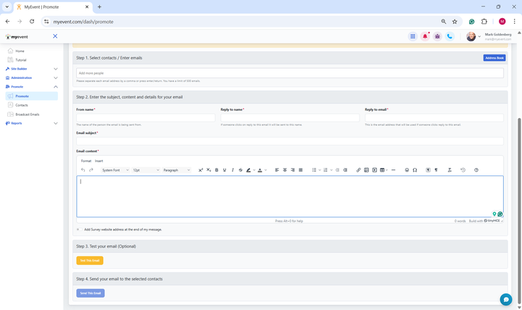Open the notifications bell icon

pos(425,36)
